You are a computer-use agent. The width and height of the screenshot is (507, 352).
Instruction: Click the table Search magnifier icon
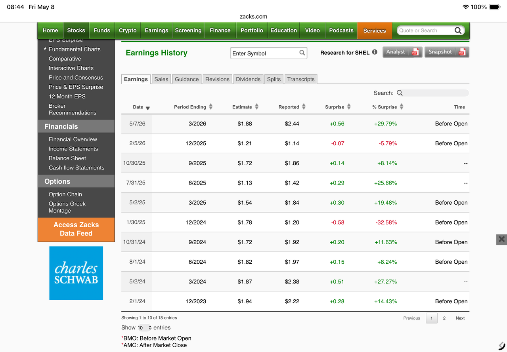coord(400,93)
